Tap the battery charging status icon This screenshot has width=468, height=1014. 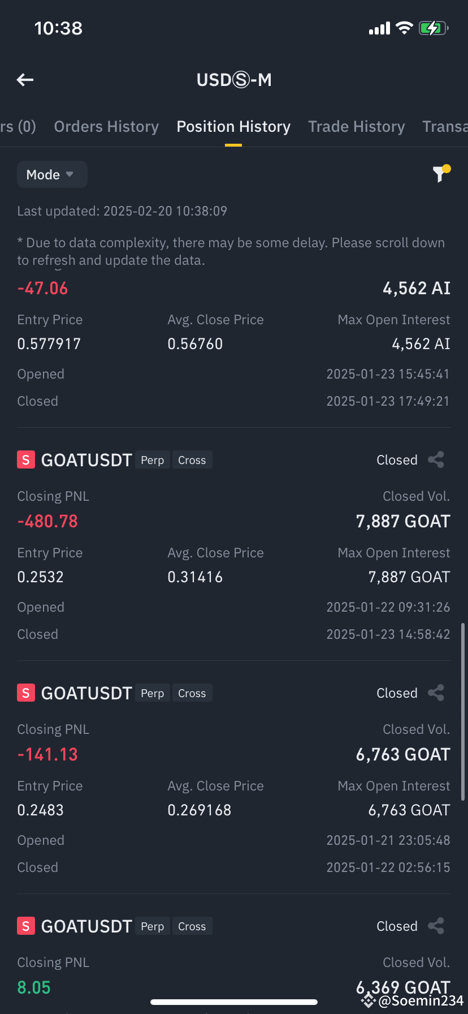pos(434,28)
